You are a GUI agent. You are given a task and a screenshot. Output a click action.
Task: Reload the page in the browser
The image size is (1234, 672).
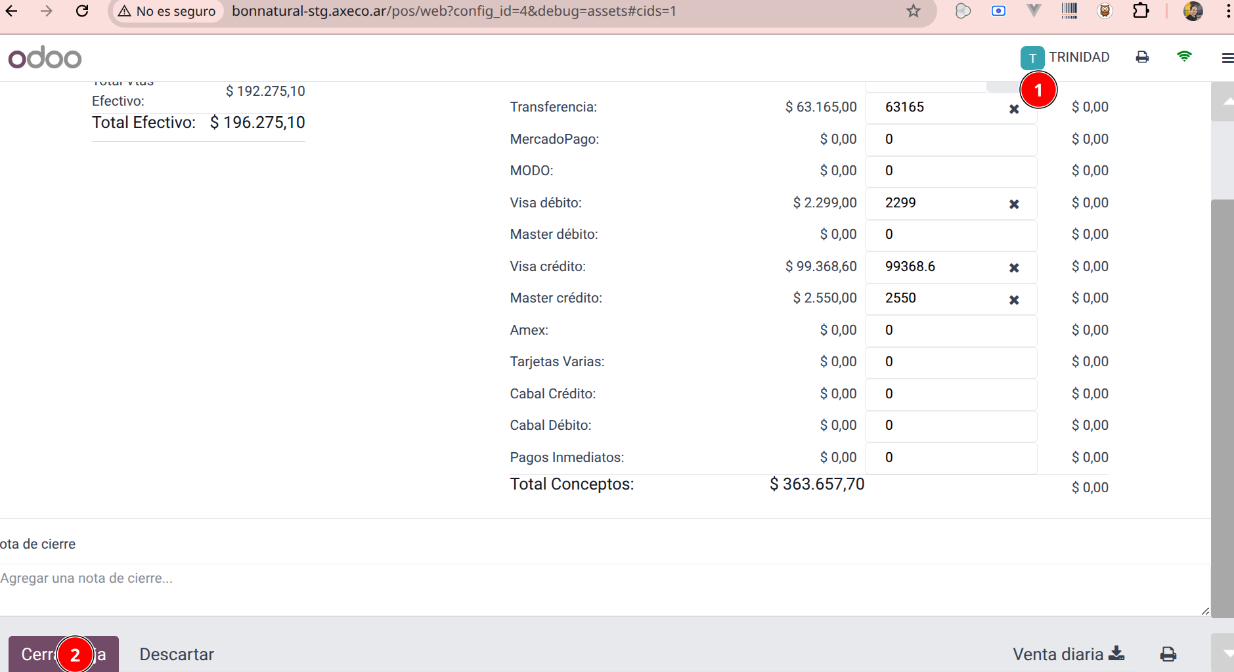click(82, 11)
